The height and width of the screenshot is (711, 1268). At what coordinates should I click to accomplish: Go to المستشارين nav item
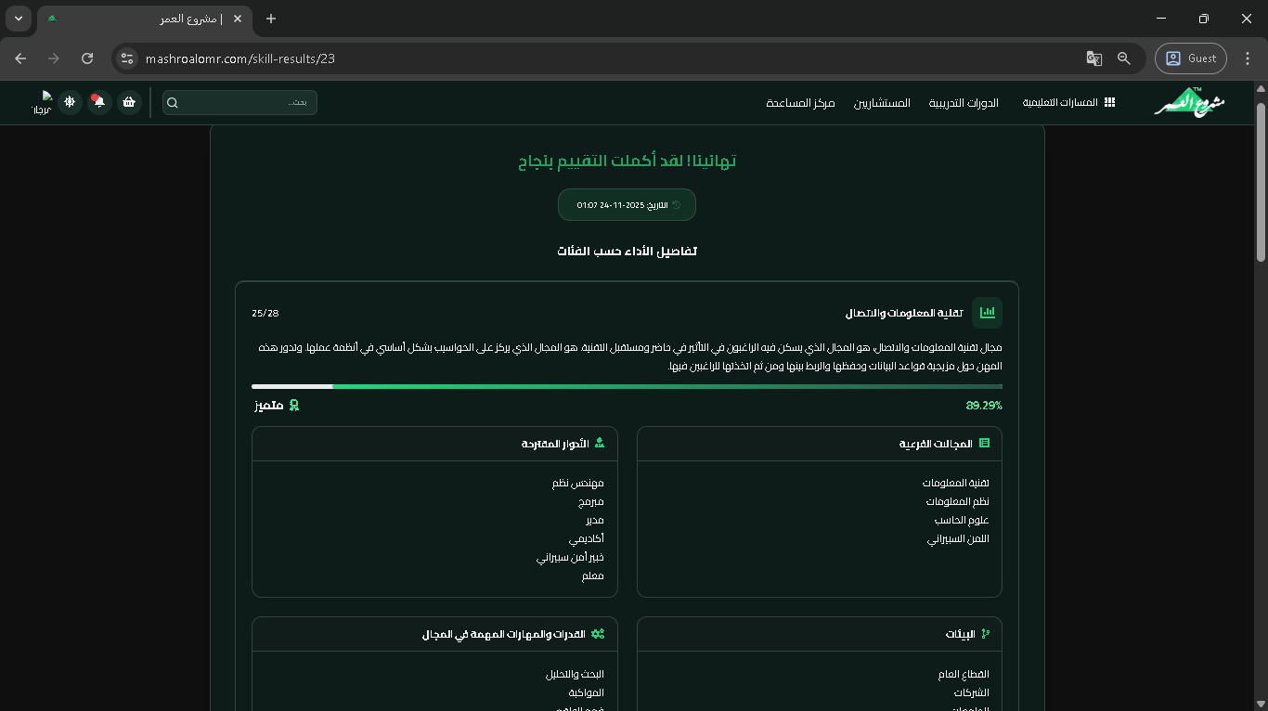tap(882, 102)
